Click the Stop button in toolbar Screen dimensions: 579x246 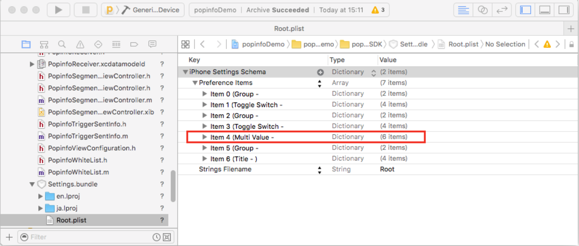coord(86,10)
